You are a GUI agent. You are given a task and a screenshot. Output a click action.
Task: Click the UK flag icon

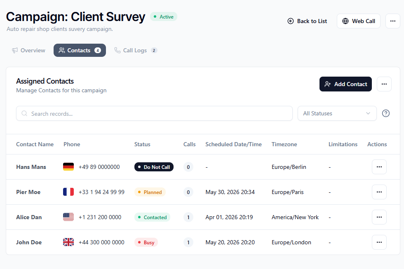point(68,242)
